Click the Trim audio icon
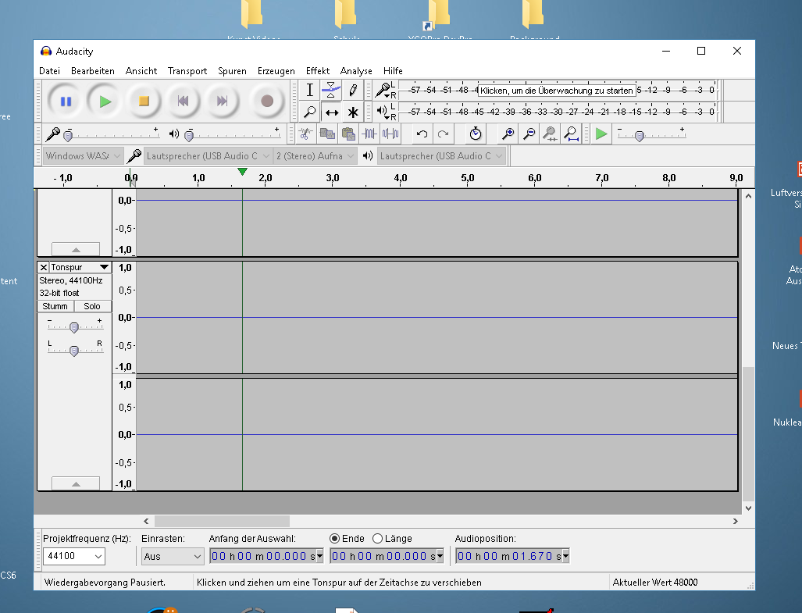 click(369, 134)
